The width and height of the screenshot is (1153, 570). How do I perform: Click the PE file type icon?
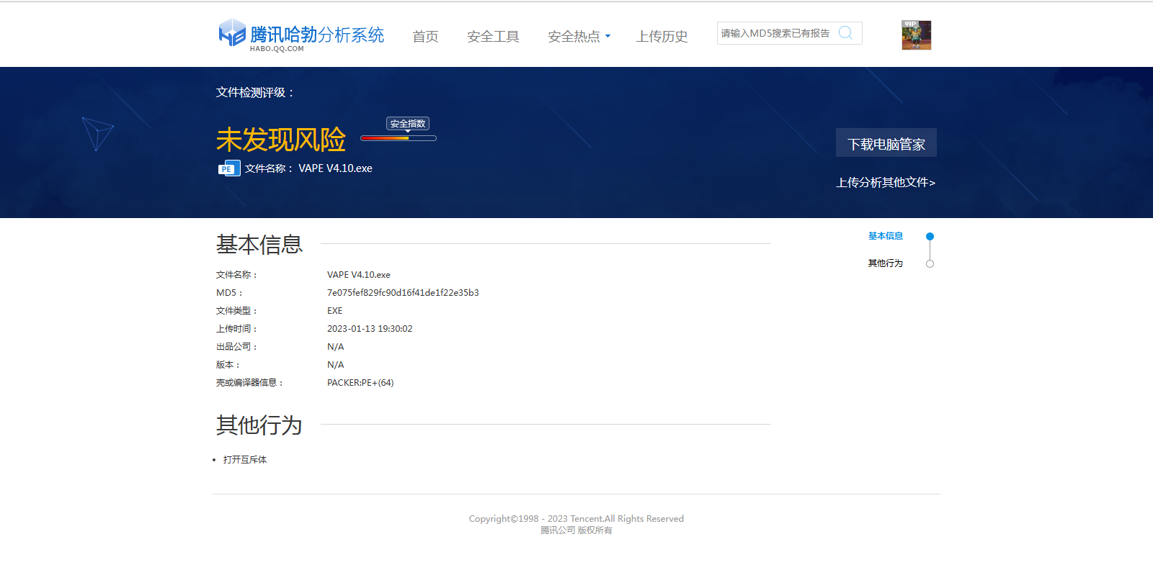click(x=229, y=168)
